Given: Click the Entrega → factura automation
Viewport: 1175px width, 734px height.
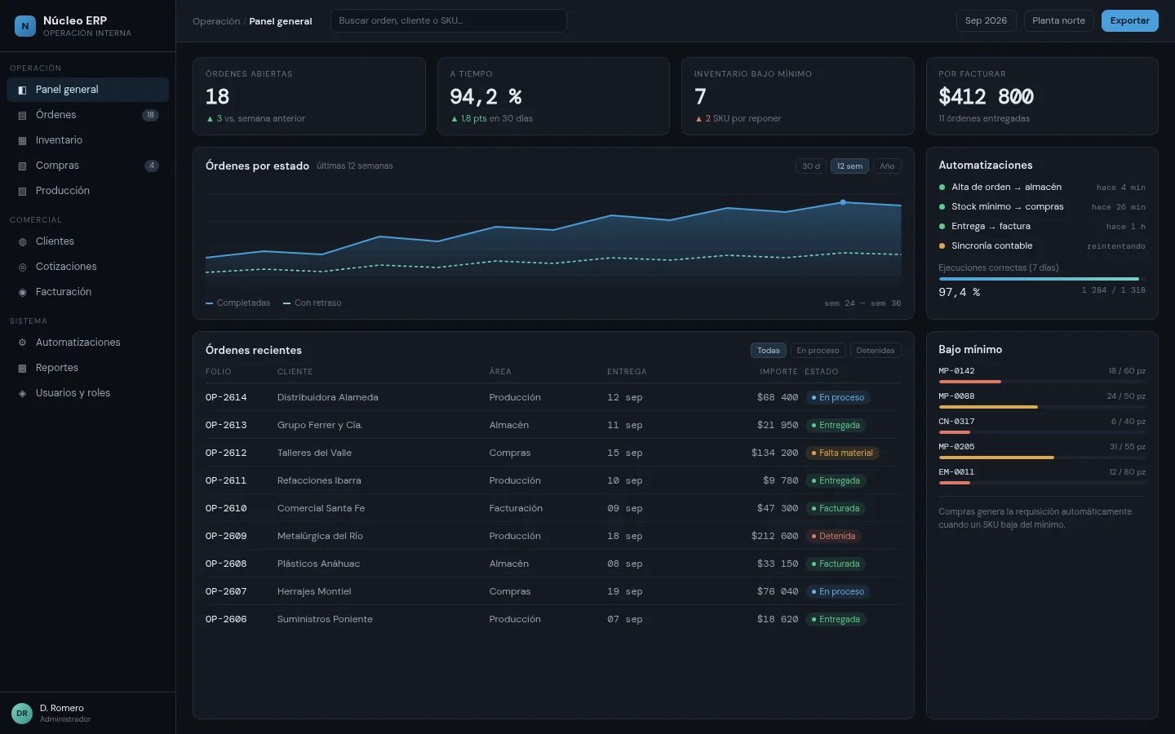Looking at the screenshot, I should pos(1042,226).
